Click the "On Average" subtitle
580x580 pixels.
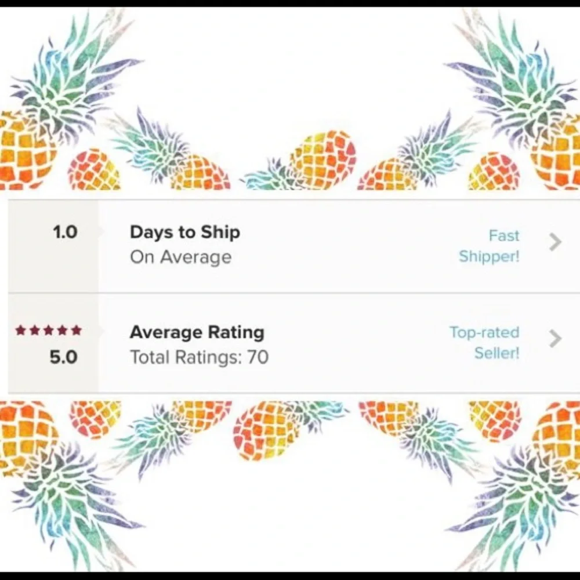point(180,257)
